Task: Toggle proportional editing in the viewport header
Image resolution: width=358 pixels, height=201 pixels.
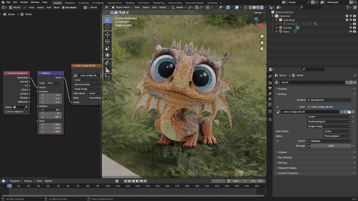Action: coord(208,8)
